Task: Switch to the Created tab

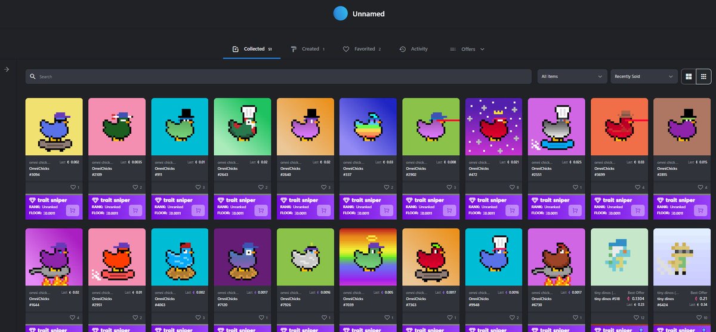Action: 308,49
